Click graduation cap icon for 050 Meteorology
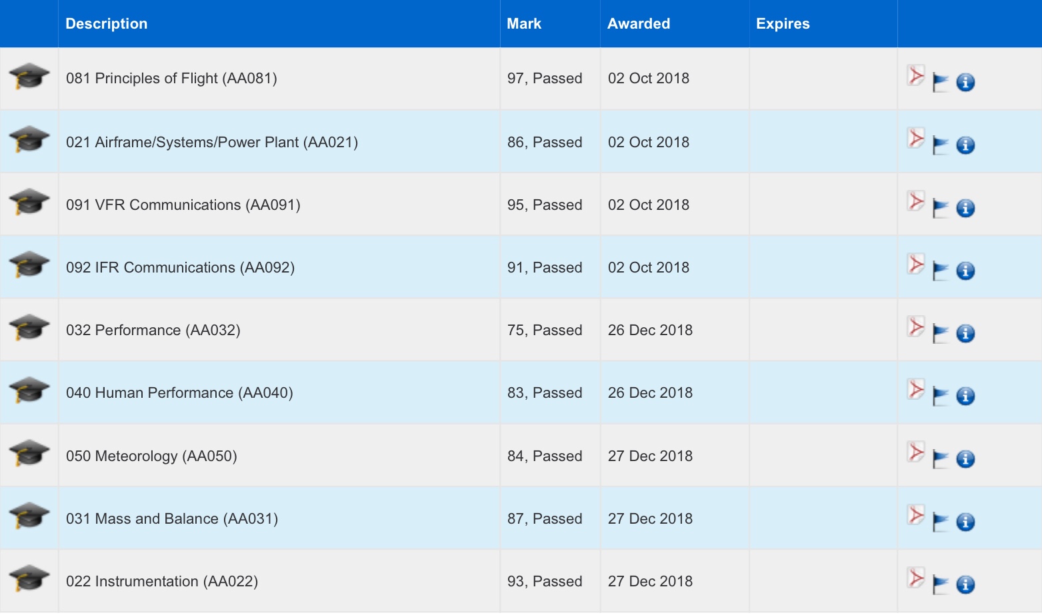Viewport: 1042px width, 615px height. [x=29, y=454]
